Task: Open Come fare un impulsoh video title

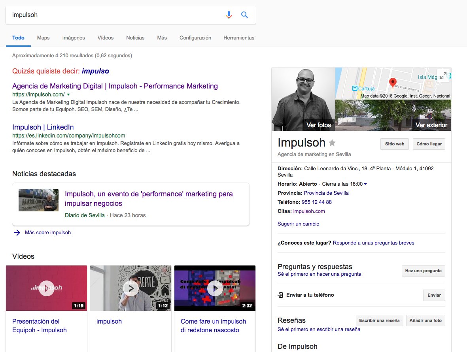Action: [x=213, y=326]
